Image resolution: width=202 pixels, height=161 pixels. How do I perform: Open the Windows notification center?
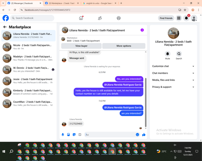click(x=197, y=151)
